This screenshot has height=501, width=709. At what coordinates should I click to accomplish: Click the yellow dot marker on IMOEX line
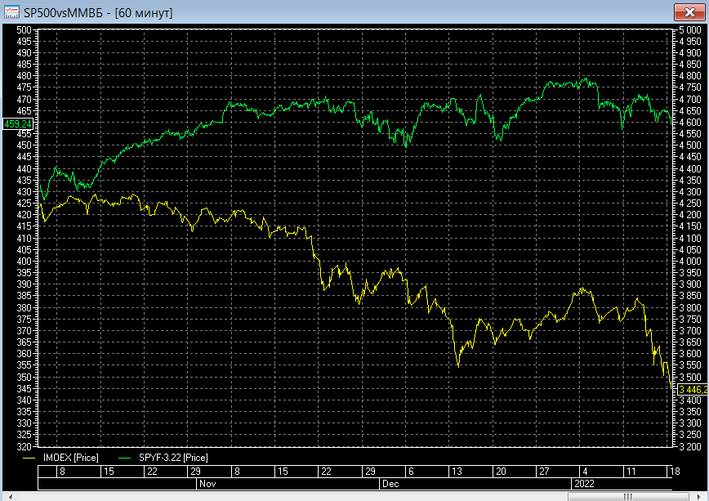(654, 352)
